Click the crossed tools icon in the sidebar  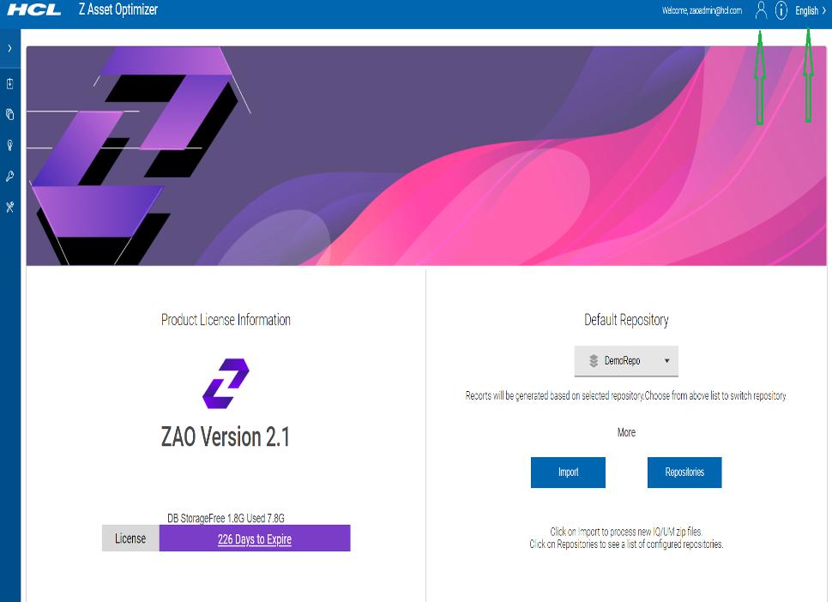(x=9, y=207)
